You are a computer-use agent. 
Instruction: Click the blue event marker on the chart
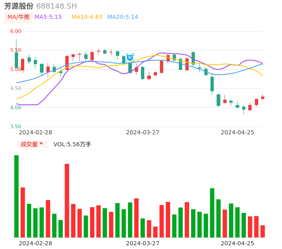130,58
